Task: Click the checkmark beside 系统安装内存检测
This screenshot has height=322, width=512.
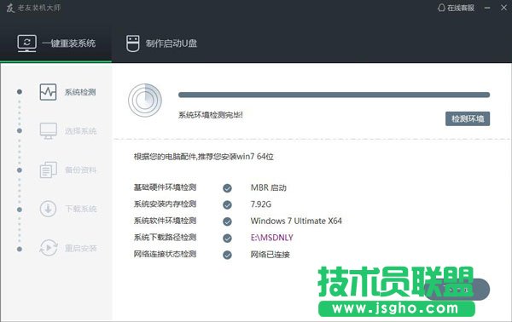Action: [x=227, y=204]
